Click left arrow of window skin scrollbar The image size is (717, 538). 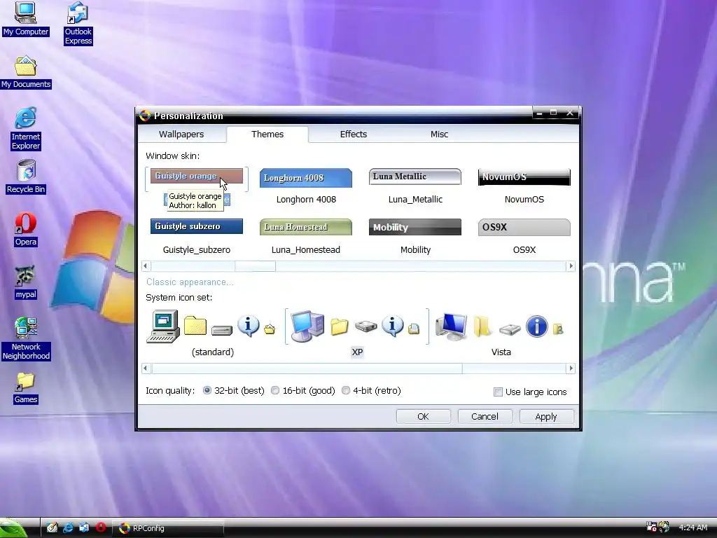pos(146,265)
